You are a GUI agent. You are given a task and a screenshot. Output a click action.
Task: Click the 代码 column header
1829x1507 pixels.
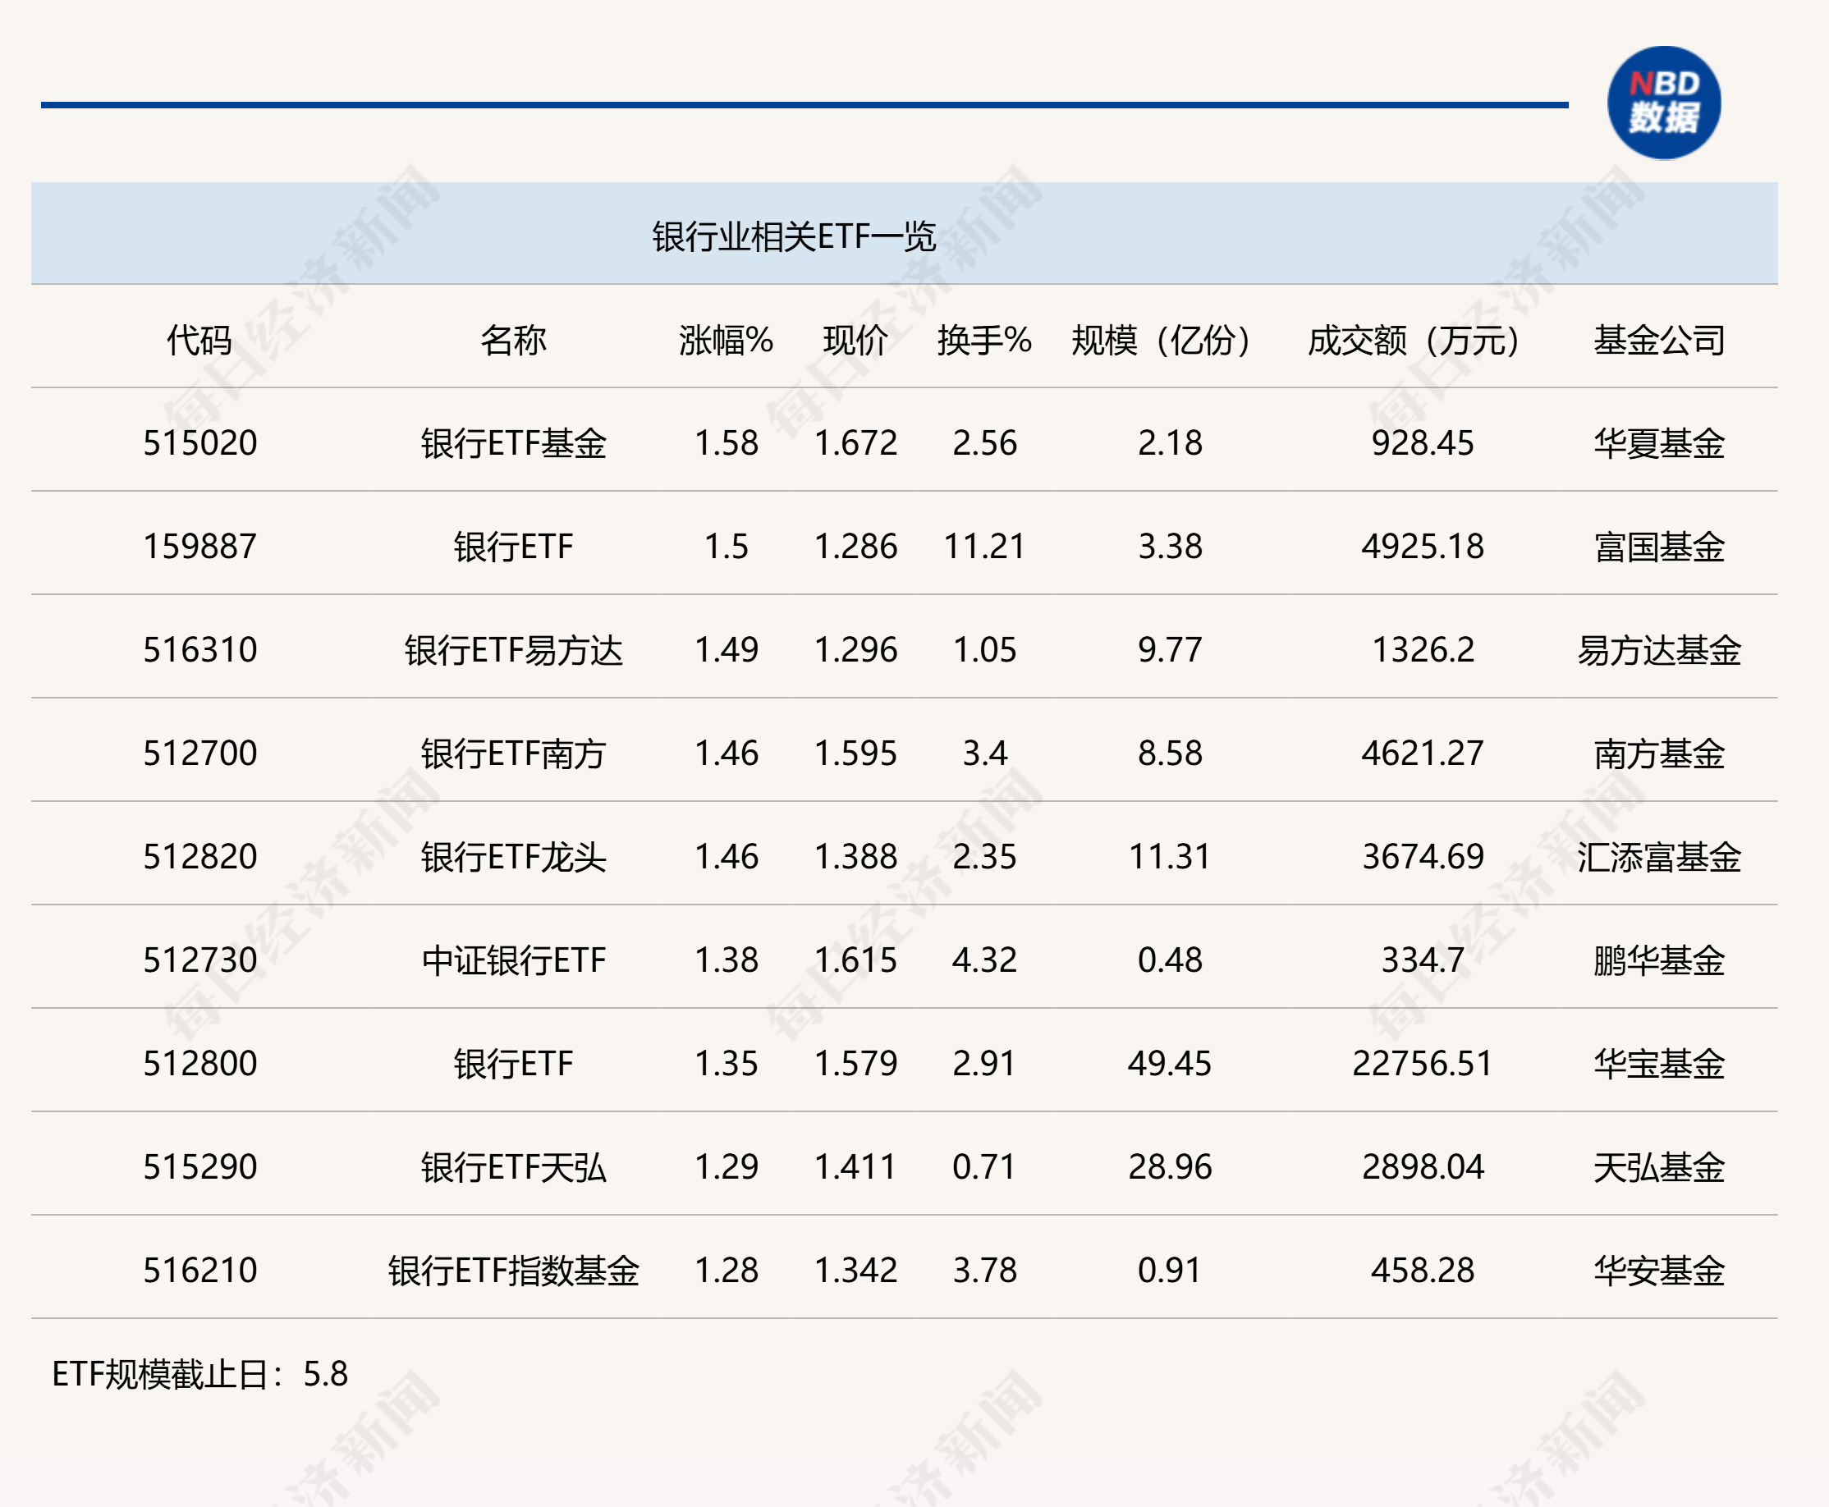(199, 340)
